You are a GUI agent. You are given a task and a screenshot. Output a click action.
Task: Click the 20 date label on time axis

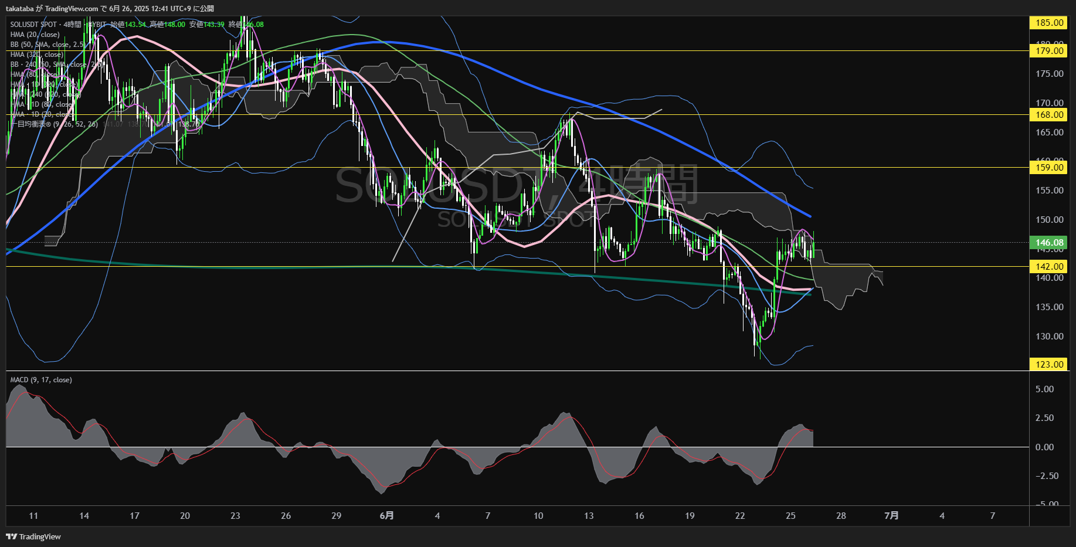pyautogui.click(x=185, y=516)
